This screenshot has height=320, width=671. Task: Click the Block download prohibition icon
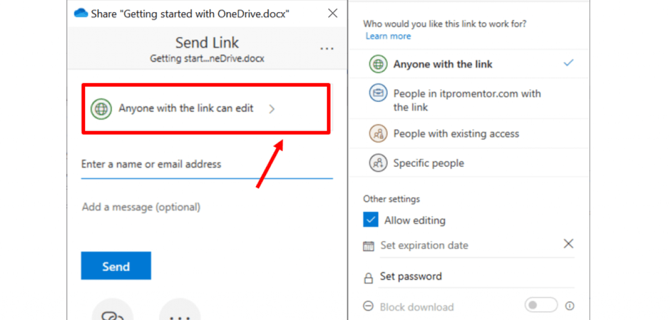coord(368,306)
